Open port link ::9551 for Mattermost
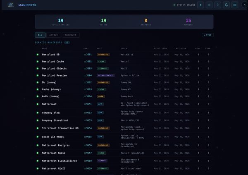248x175 pixels. click(x=88, y=104)
